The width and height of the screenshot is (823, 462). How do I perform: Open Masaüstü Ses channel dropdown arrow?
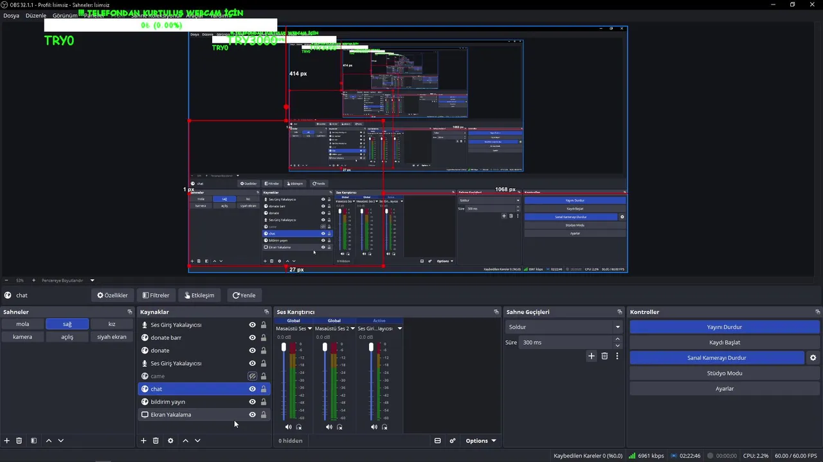point(310,329)
